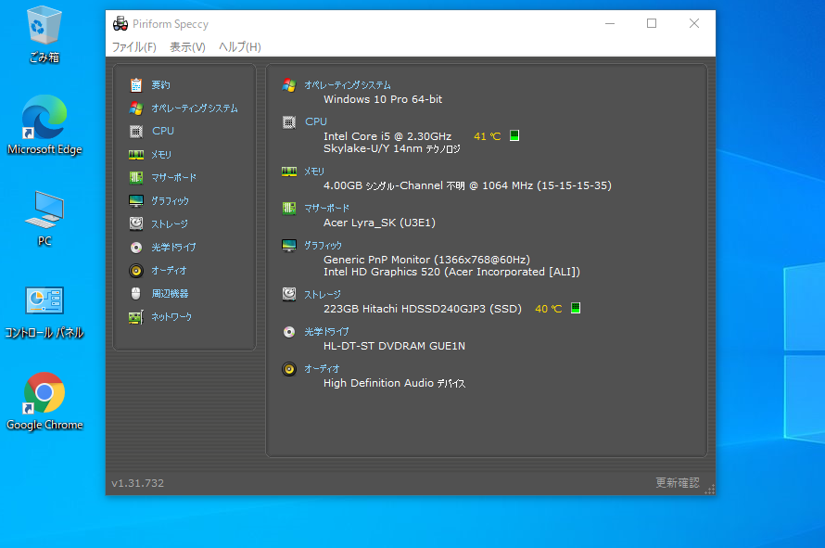Image resolution: width=825 pixels, height=548 pixels.
Task: Click the オペレーティングシステム heading link in summary
Action: (x=348, y=84)
